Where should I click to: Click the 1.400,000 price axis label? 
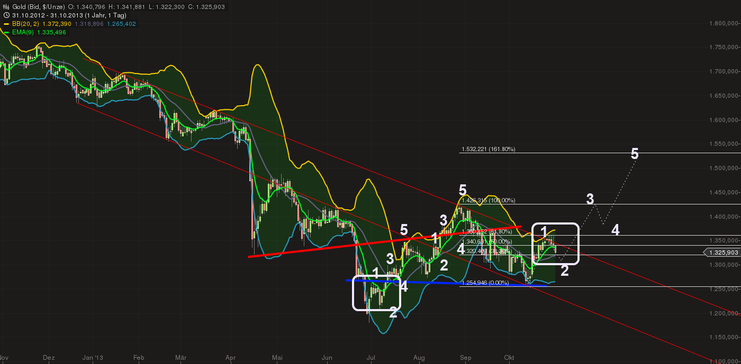(725, 217)
